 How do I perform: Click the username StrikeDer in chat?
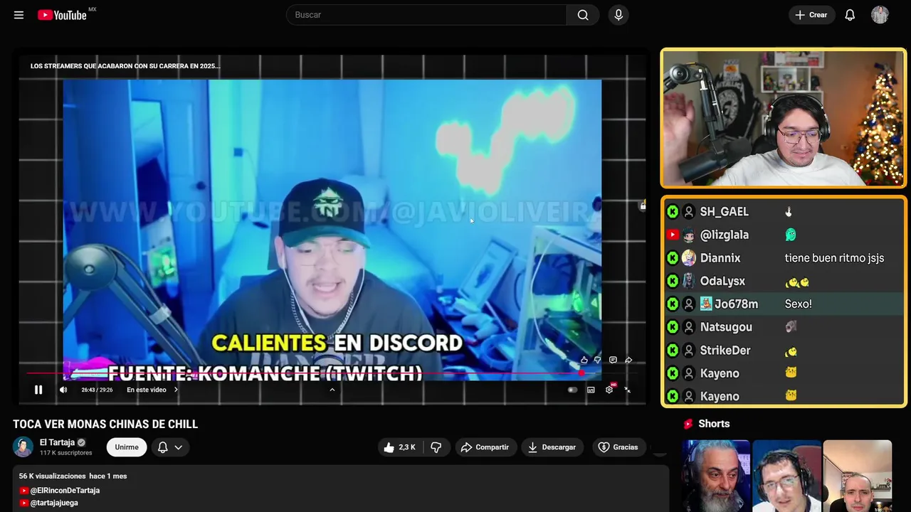725,350
